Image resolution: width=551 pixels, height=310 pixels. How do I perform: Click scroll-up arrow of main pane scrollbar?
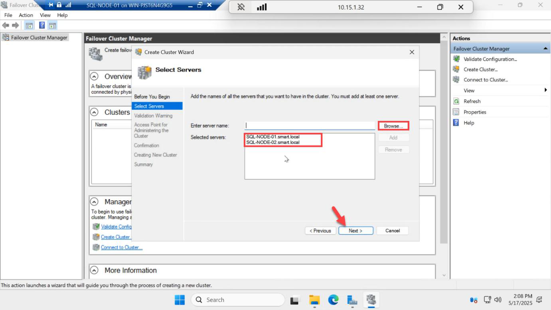pyautogui.click(x=444, y=37)
